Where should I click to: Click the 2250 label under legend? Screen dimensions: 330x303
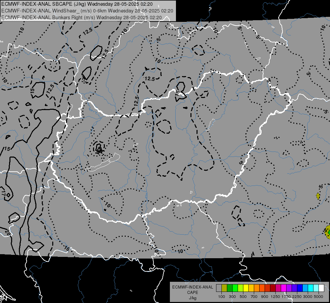click(x=297, y=297)
